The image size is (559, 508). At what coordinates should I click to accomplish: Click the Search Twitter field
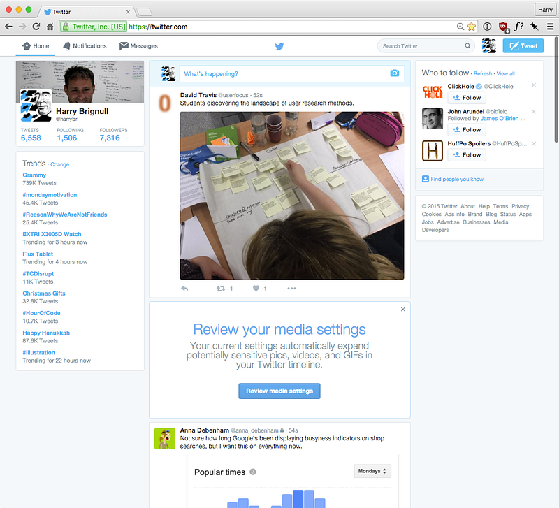click(x=426, y=46)
